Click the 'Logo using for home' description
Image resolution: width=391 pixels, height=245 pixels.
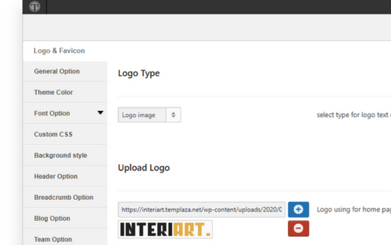point(354,209)
